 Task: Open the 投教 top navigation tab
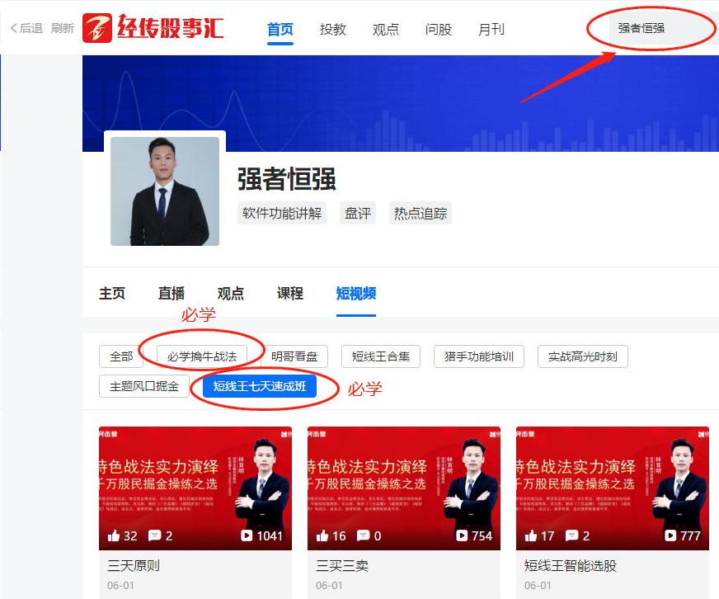tap(333, 30)
